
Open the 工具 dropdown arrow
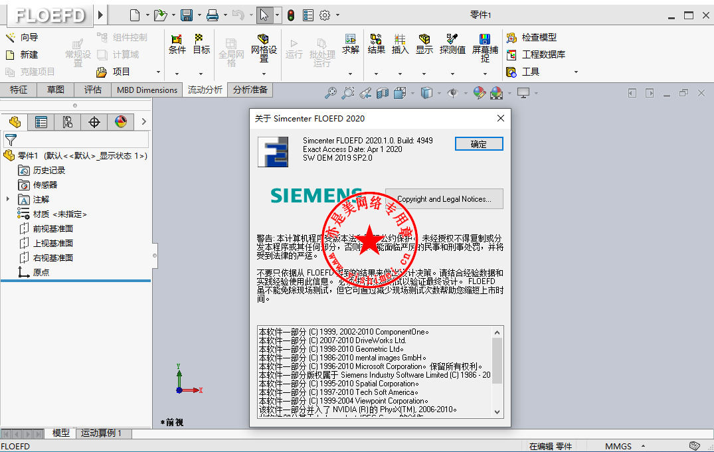click(x=576, y=72)
